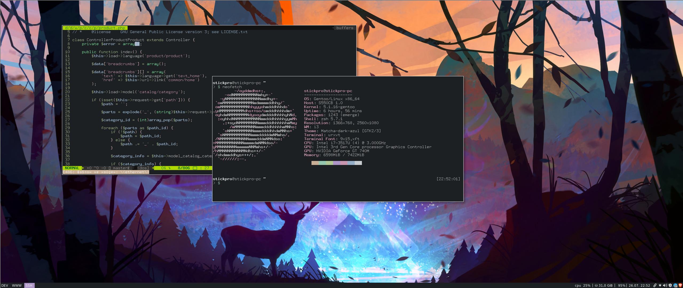Viewport: 683px width, 288px height.
Task: Click the blue color block in neofetch
Action: (351, 163)
